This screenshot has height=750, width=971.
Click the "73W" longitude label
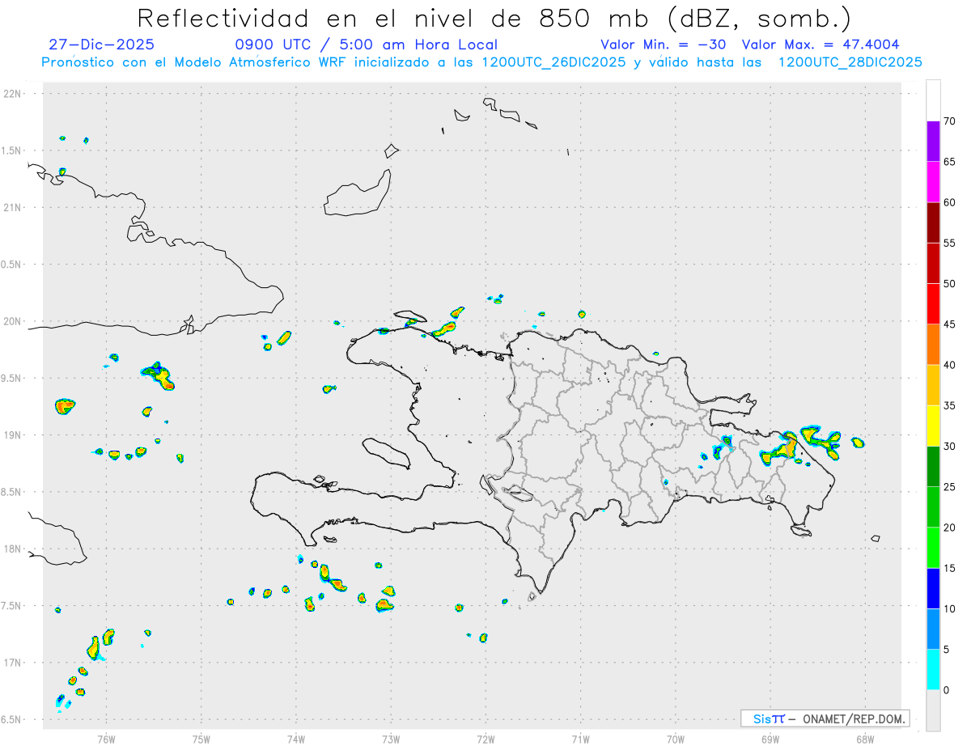[391, 739]
